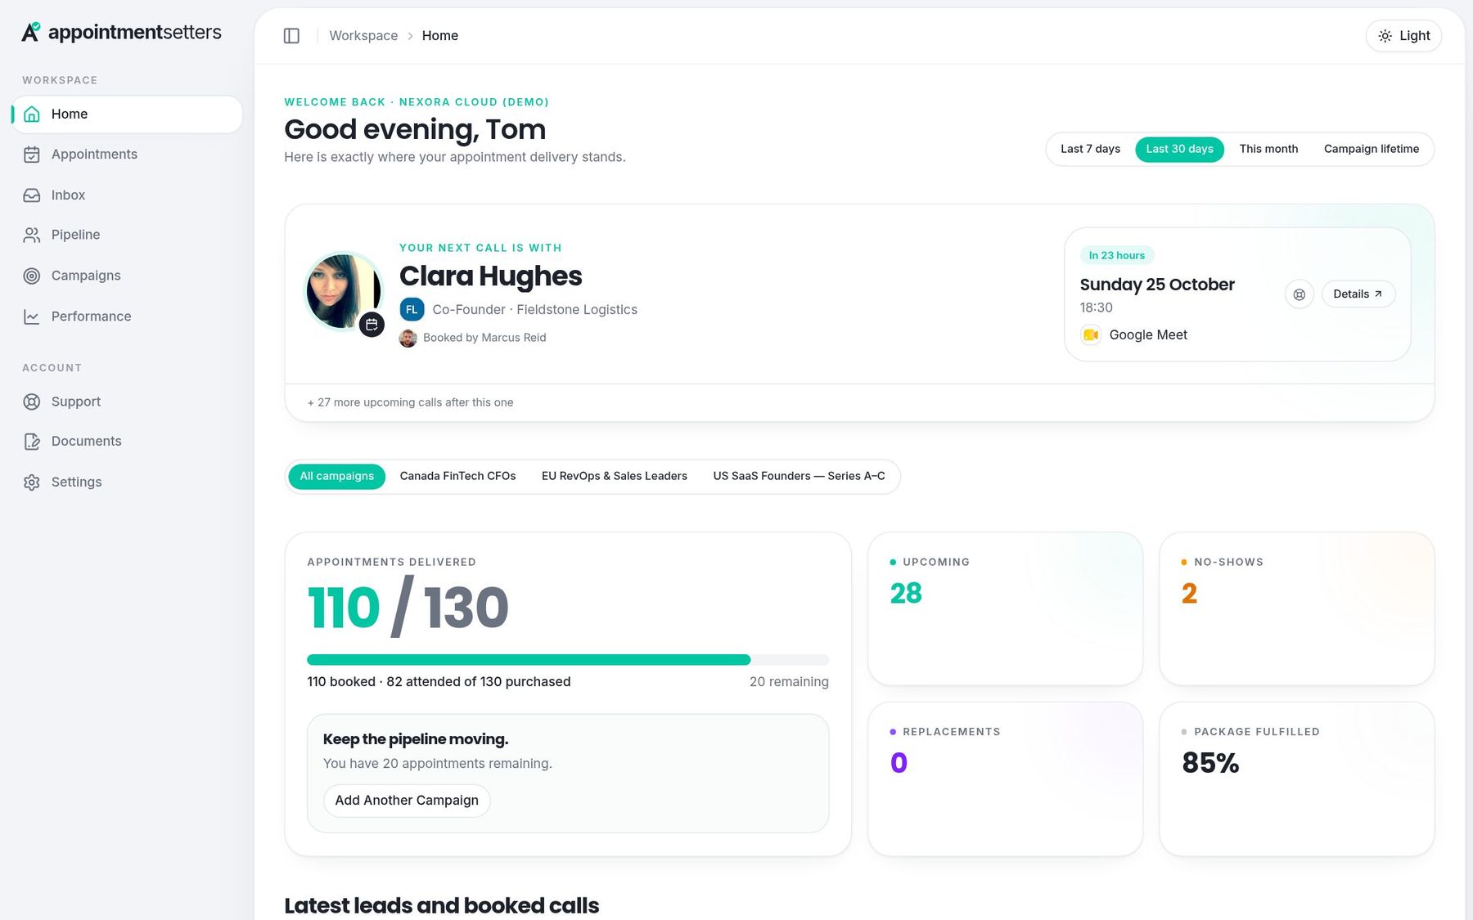Click Add Another Campaign button
This screenshot has width=1473, height=920.
(407, 801)
